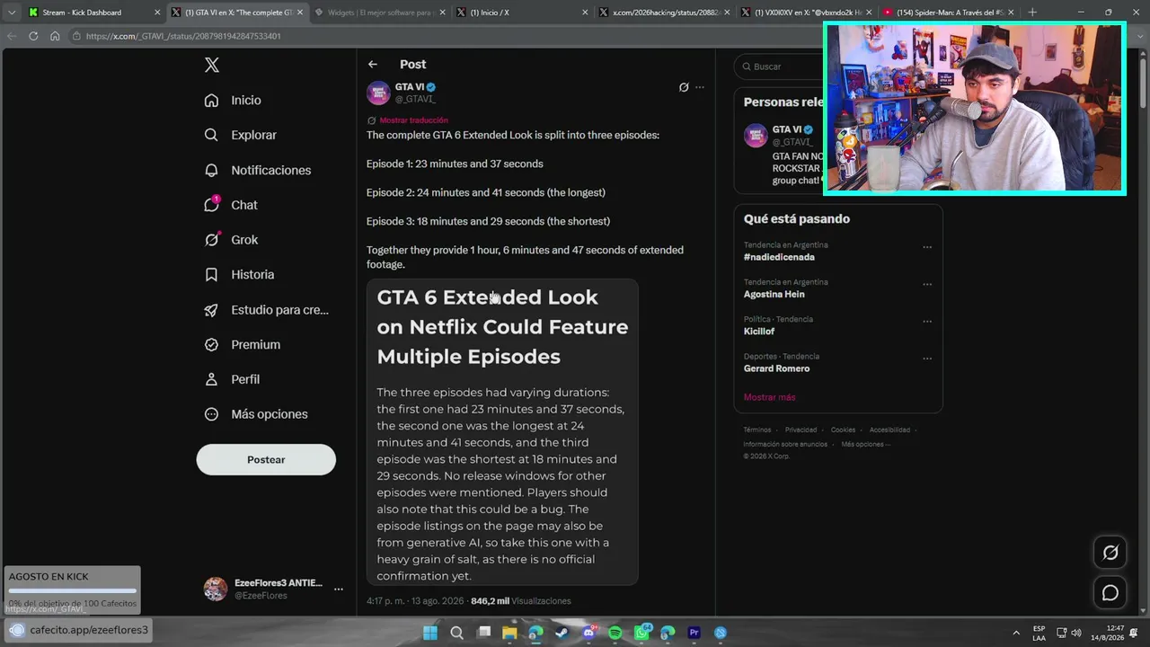Open options for the #nadiedicenada trend

[x=927, y=246]
